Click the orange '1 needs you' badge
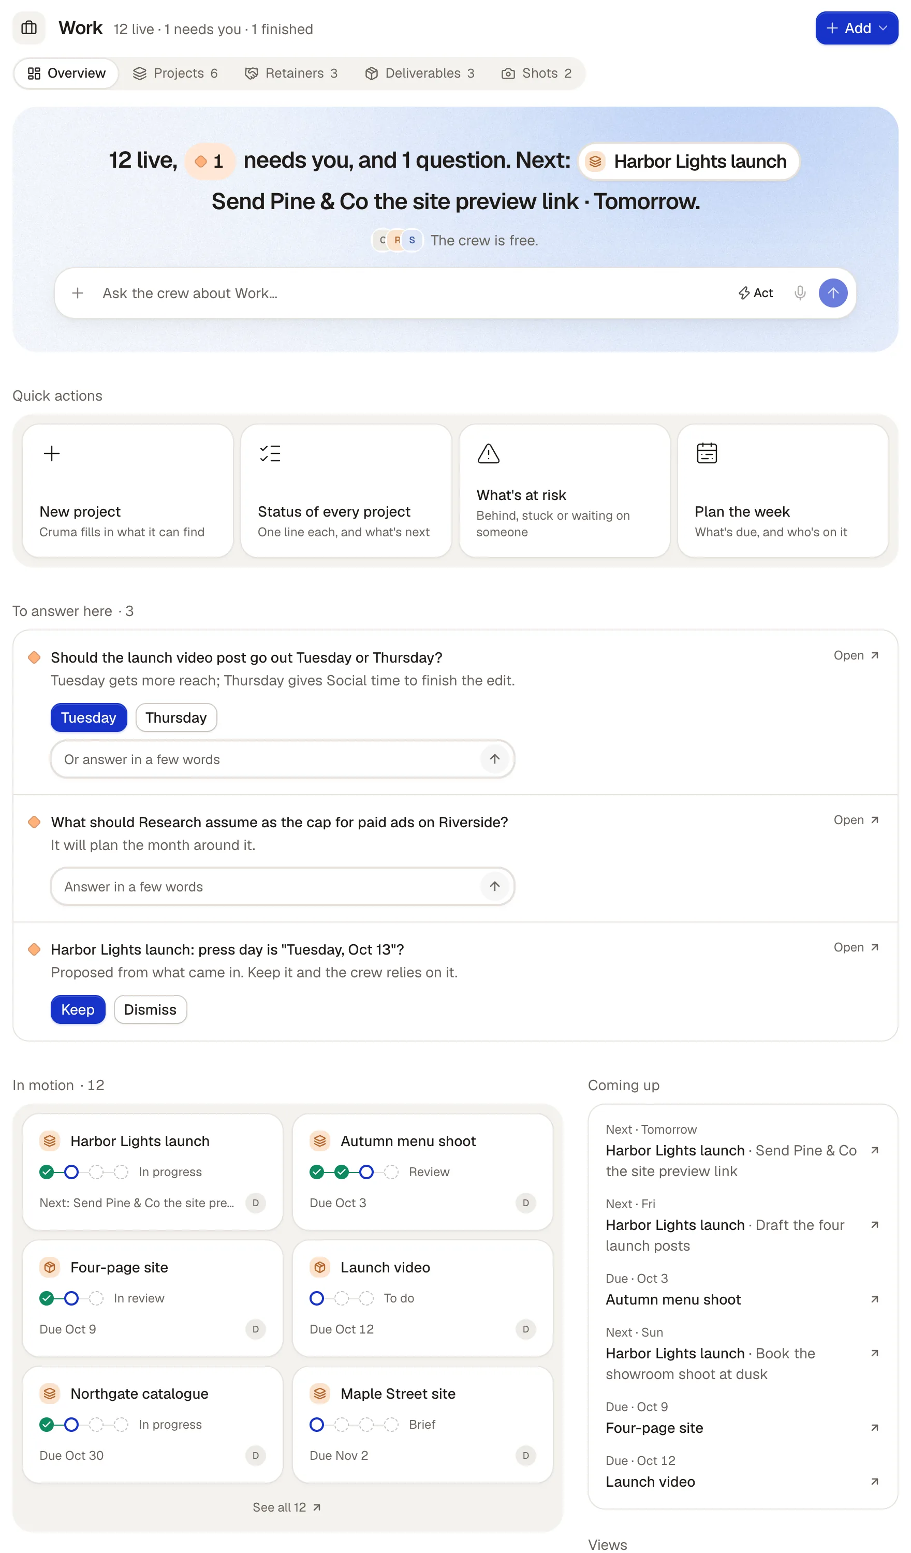The image size is (911, 1553). [210, 162]
